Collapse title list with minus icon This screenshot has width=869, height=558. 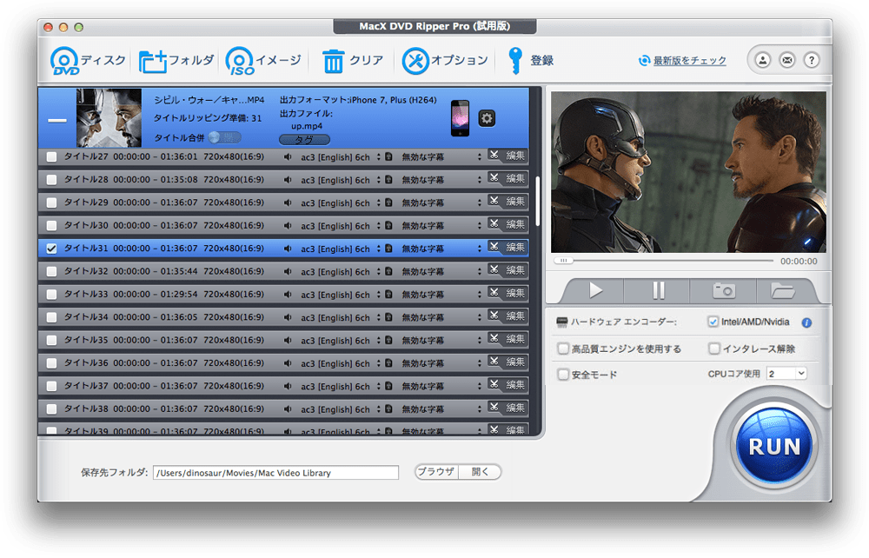57,120
